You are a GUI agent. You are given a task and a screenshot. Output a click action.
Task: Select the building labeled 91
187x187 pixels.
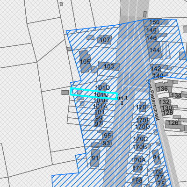coord(95,158)
